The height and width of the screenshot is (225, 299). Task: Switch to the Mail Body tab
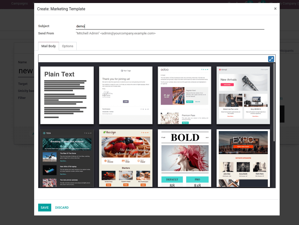(x=48, y=46)
